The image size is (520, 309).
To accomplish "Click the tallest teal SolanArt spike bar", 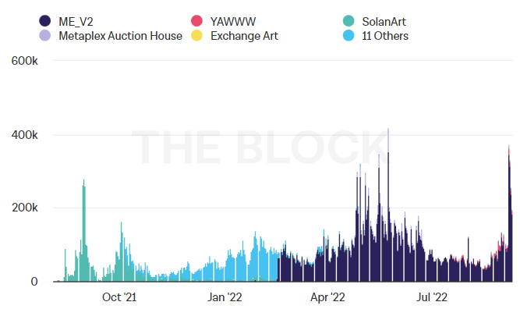I will (x=84, y=231).
